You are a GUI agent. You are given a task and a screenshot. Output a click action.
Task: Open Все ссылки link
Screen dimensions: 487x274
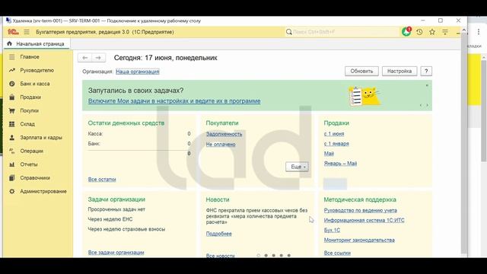click(337, 253)
